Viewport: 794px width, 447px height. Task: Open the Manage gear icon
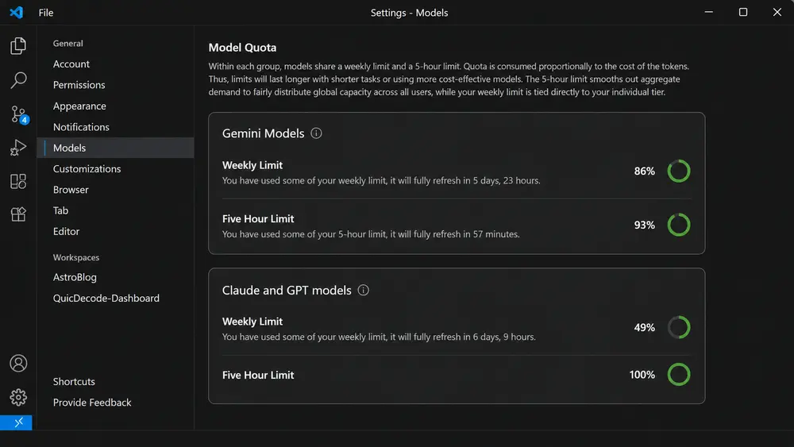coord(18,398)
